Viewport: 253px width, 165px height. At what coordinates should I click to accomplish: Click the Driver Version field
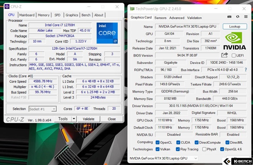(201, 106)
